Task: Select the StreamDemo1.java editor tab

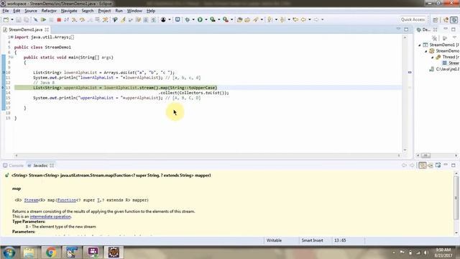Action: [25, 29]
